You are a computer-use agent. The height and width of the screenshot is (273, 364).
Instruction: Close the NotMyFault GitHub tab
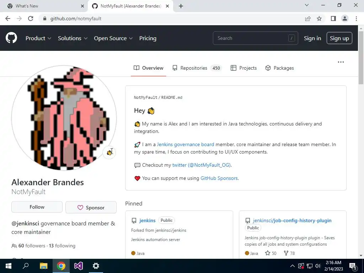pyautogui.click(x=167, y=6)
